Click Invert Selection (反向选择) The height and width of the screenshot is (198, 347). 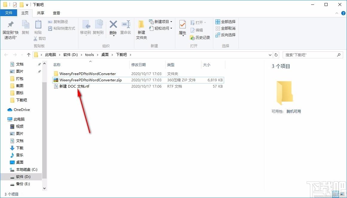[226, 35]
